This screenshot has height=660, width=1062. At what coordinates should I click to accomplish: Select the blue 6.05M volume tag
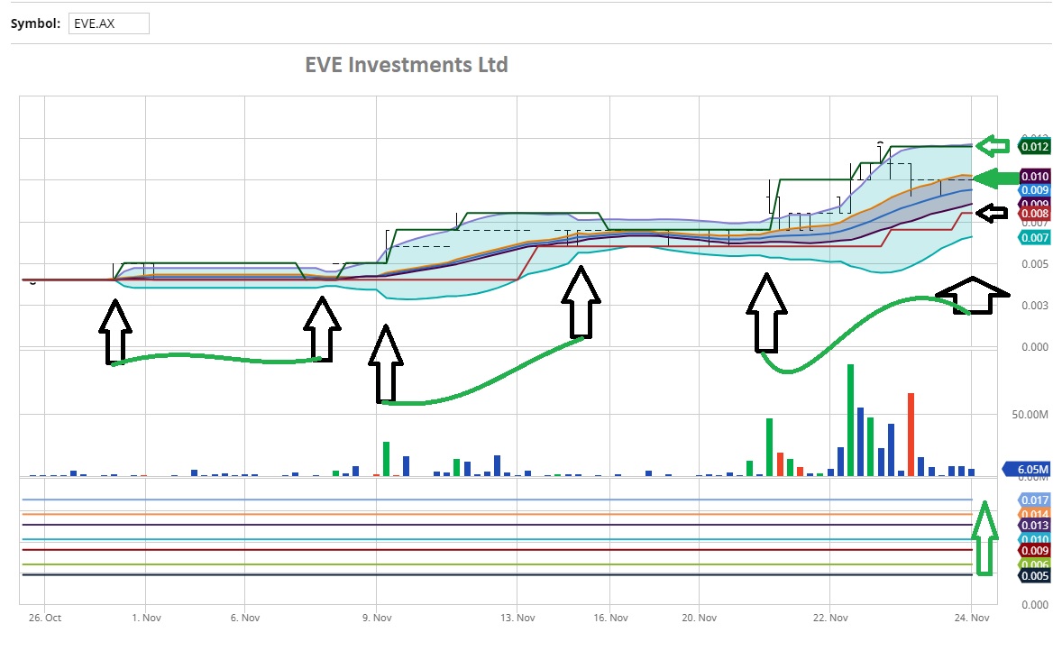click(x=1027, y=469)
